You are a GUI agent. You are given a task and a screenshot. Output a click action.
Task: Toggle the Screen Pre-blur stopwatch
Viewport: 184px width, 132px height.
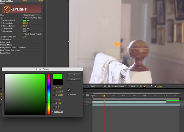[2, 37]
